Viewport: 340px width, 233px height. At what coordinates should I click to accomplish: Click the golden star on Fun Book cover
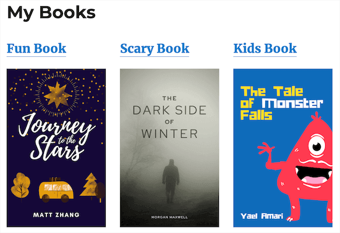tap(57, 95)
